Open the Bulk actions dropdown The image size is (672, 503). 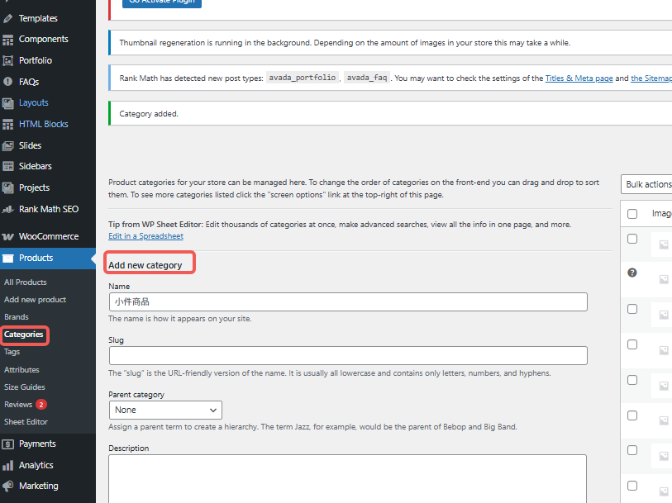[649, 183]
